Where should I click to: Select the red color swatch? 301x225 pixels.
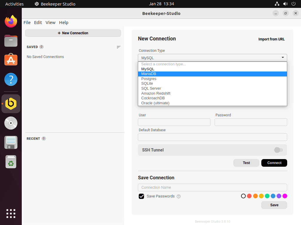[x=249, y=196]
